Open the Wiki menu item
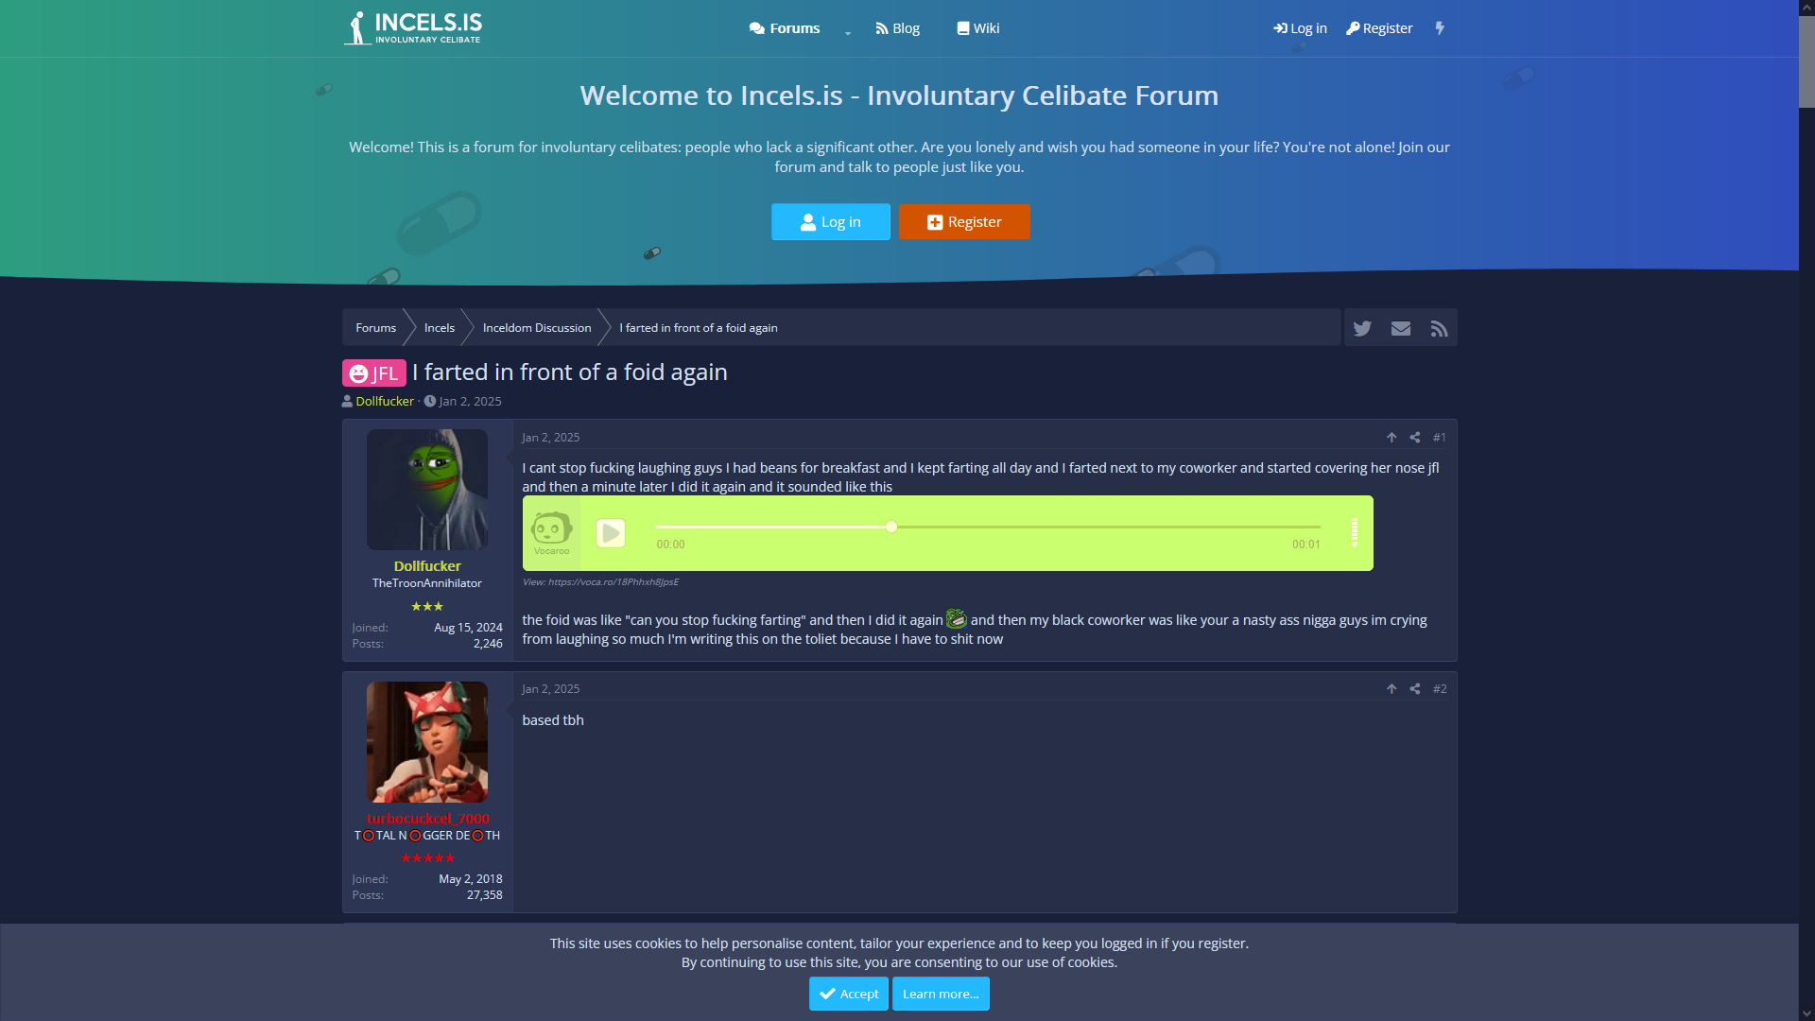The height and width of the screenshot is (1021, 1815). [x=977, y=28]
